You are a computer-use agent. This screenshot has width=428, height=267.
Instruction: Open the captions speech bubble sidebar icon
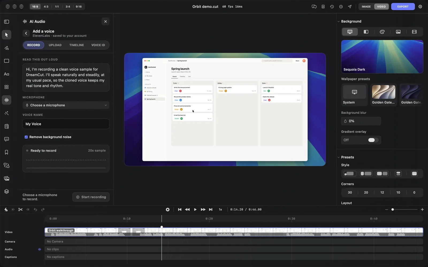pos(6,139)
